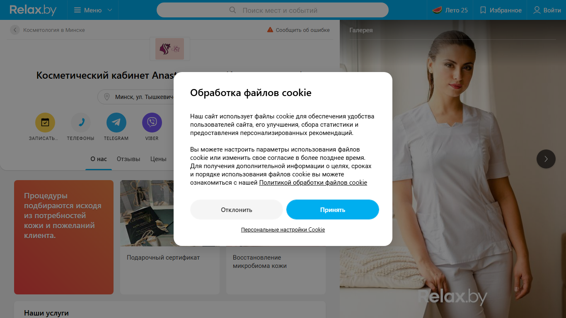This screenshot has width=566, height=318.
Task: Open the Лето 25 watermelon icon
Action: [437, 10]
